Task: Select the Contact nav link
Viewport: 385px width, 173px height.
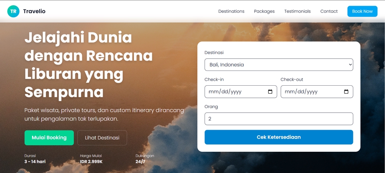Action: tap(329, 11)
